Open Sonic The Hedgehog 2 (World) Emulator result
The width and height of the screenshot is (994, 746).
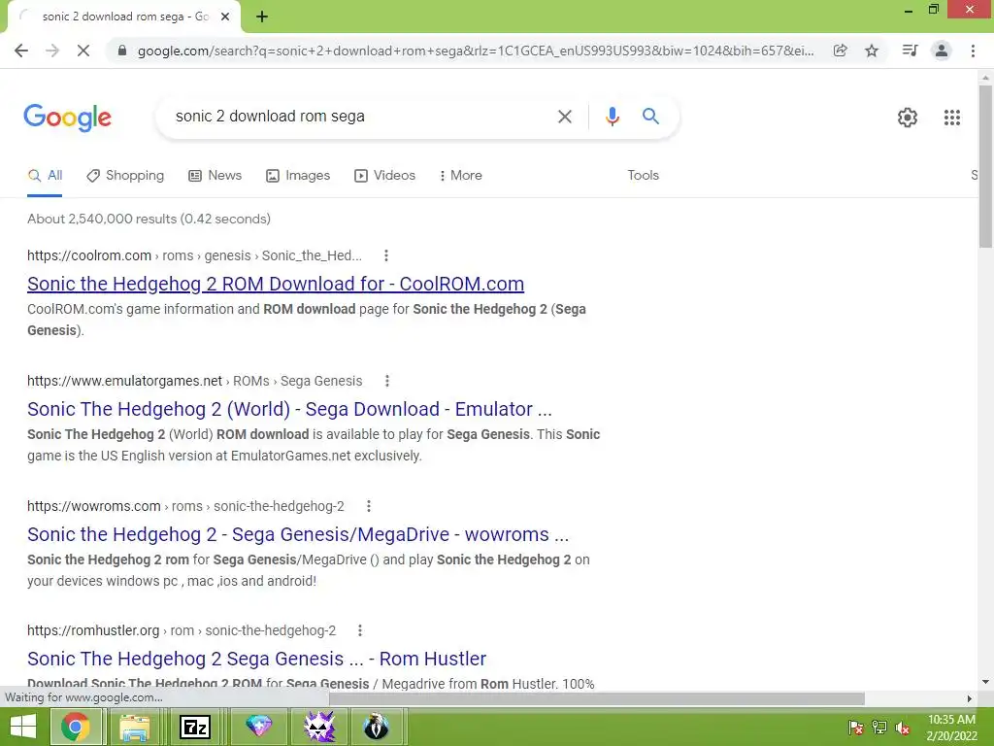pyautogui.click(x=289, y=409)
